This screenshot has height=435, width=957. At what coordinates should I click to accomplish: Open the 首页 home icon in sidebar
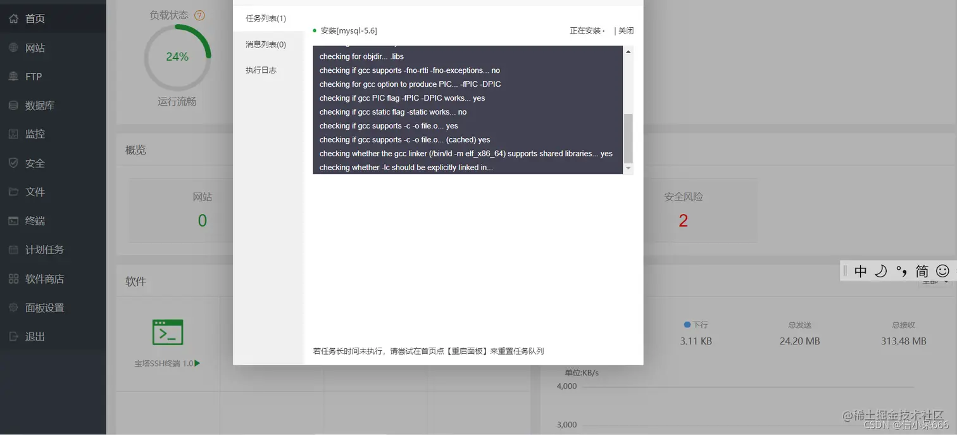coord(13,19)
